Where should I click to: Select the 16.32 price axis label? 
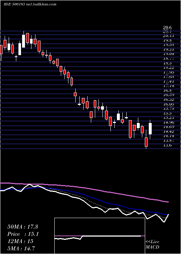[x=169, y=100]
